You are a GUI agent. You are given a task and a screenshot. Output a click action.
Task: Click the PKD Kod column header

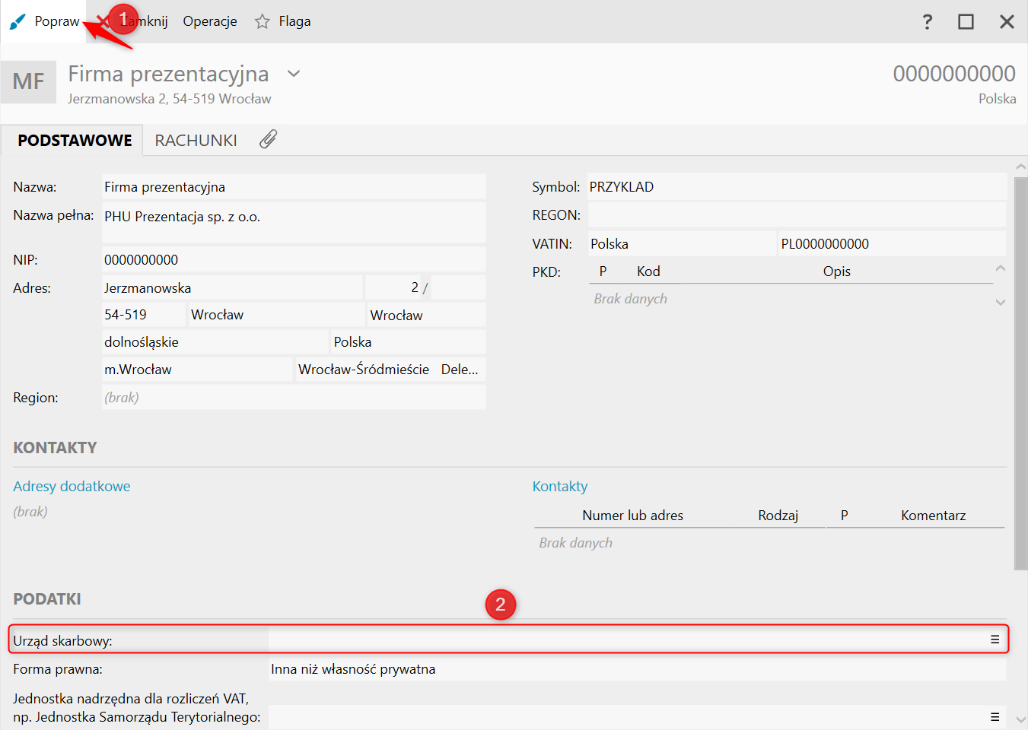click(648, 271)
